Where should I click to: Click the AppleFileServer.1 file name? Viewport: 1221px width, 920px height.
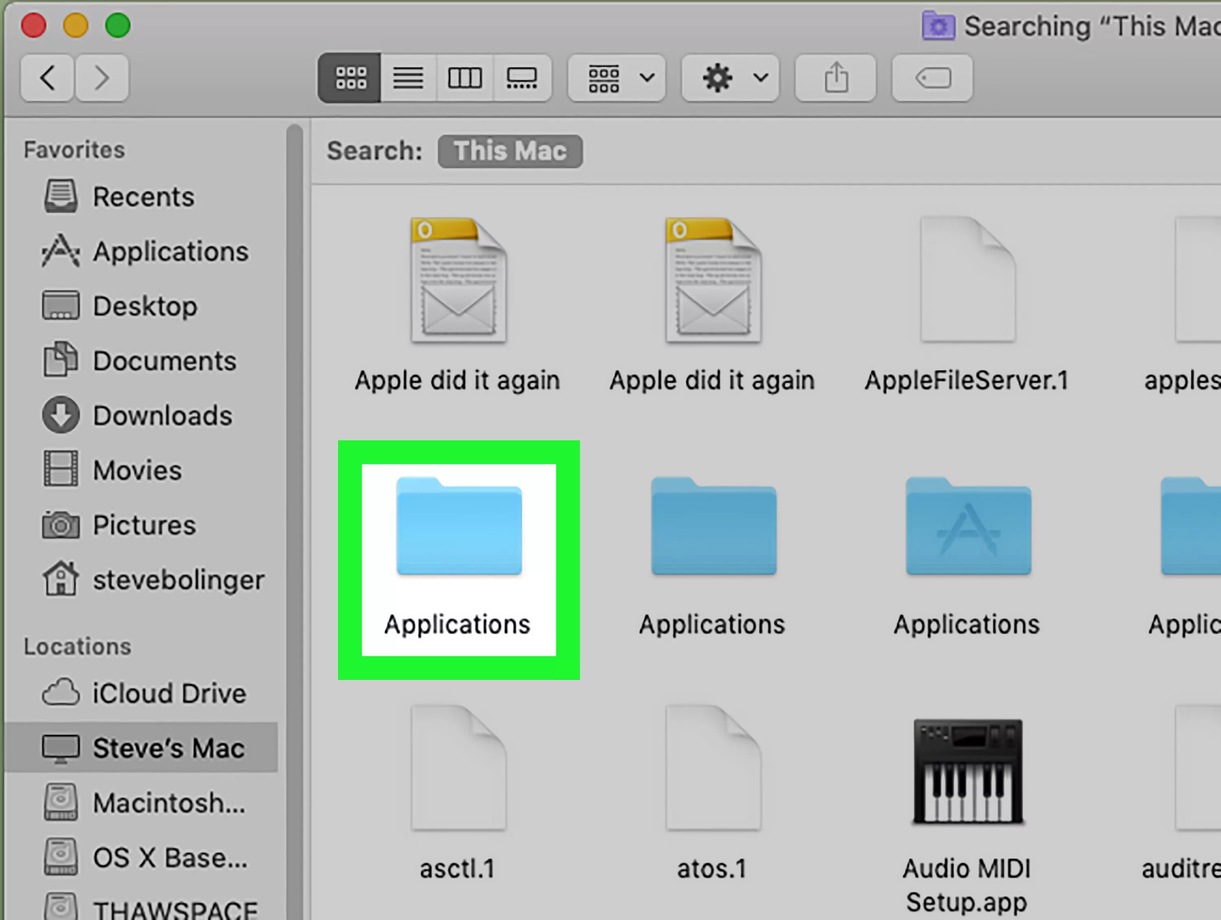tap(967, 381)
